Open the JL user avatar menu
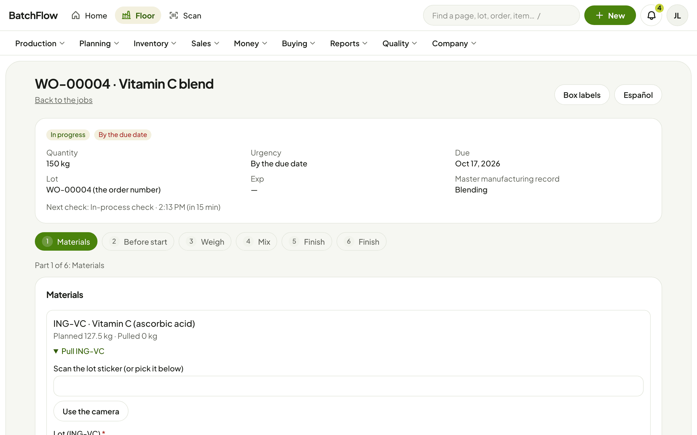Viewport: 697px width, 435px height. (x=677, y=15)
